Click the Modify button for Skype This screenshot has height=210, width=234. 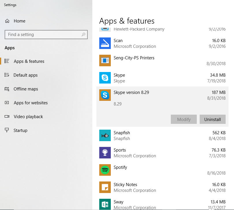[184, 119]
